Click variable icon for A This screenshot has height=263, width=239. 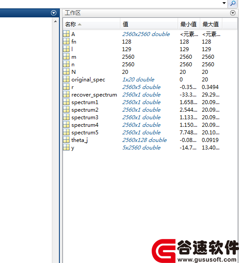66,34
